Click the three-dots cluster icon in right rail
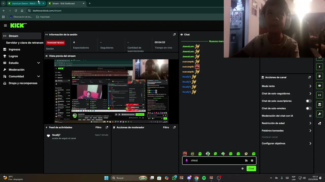This screenshot has width=325, height=182. (x=319, y=123)
